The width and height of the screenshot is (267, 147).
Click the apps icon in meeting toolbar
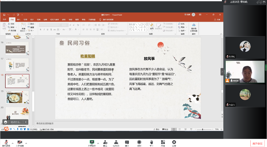(x=163, y=142)
